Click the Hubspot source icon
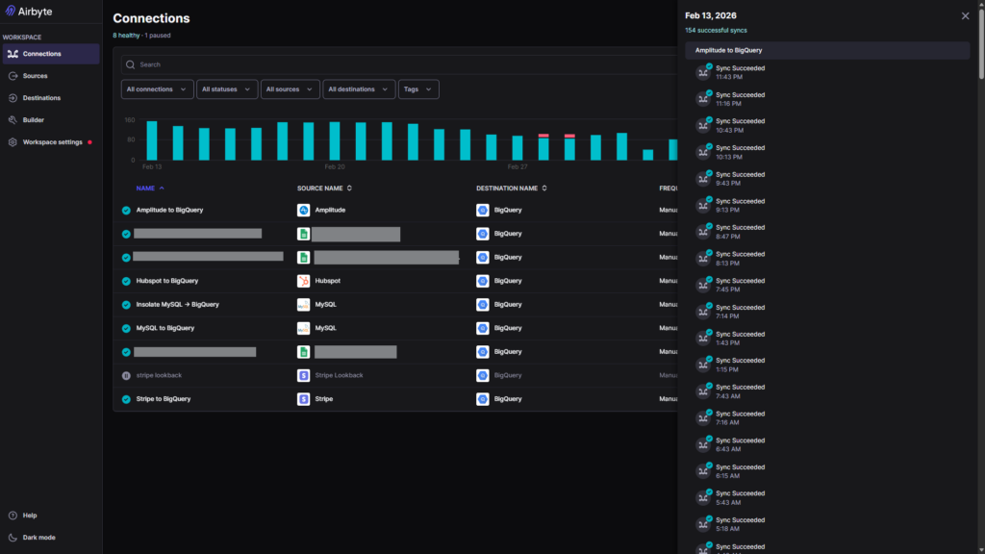The width and height of the screenshot is (985, 554). coord(303,281)
